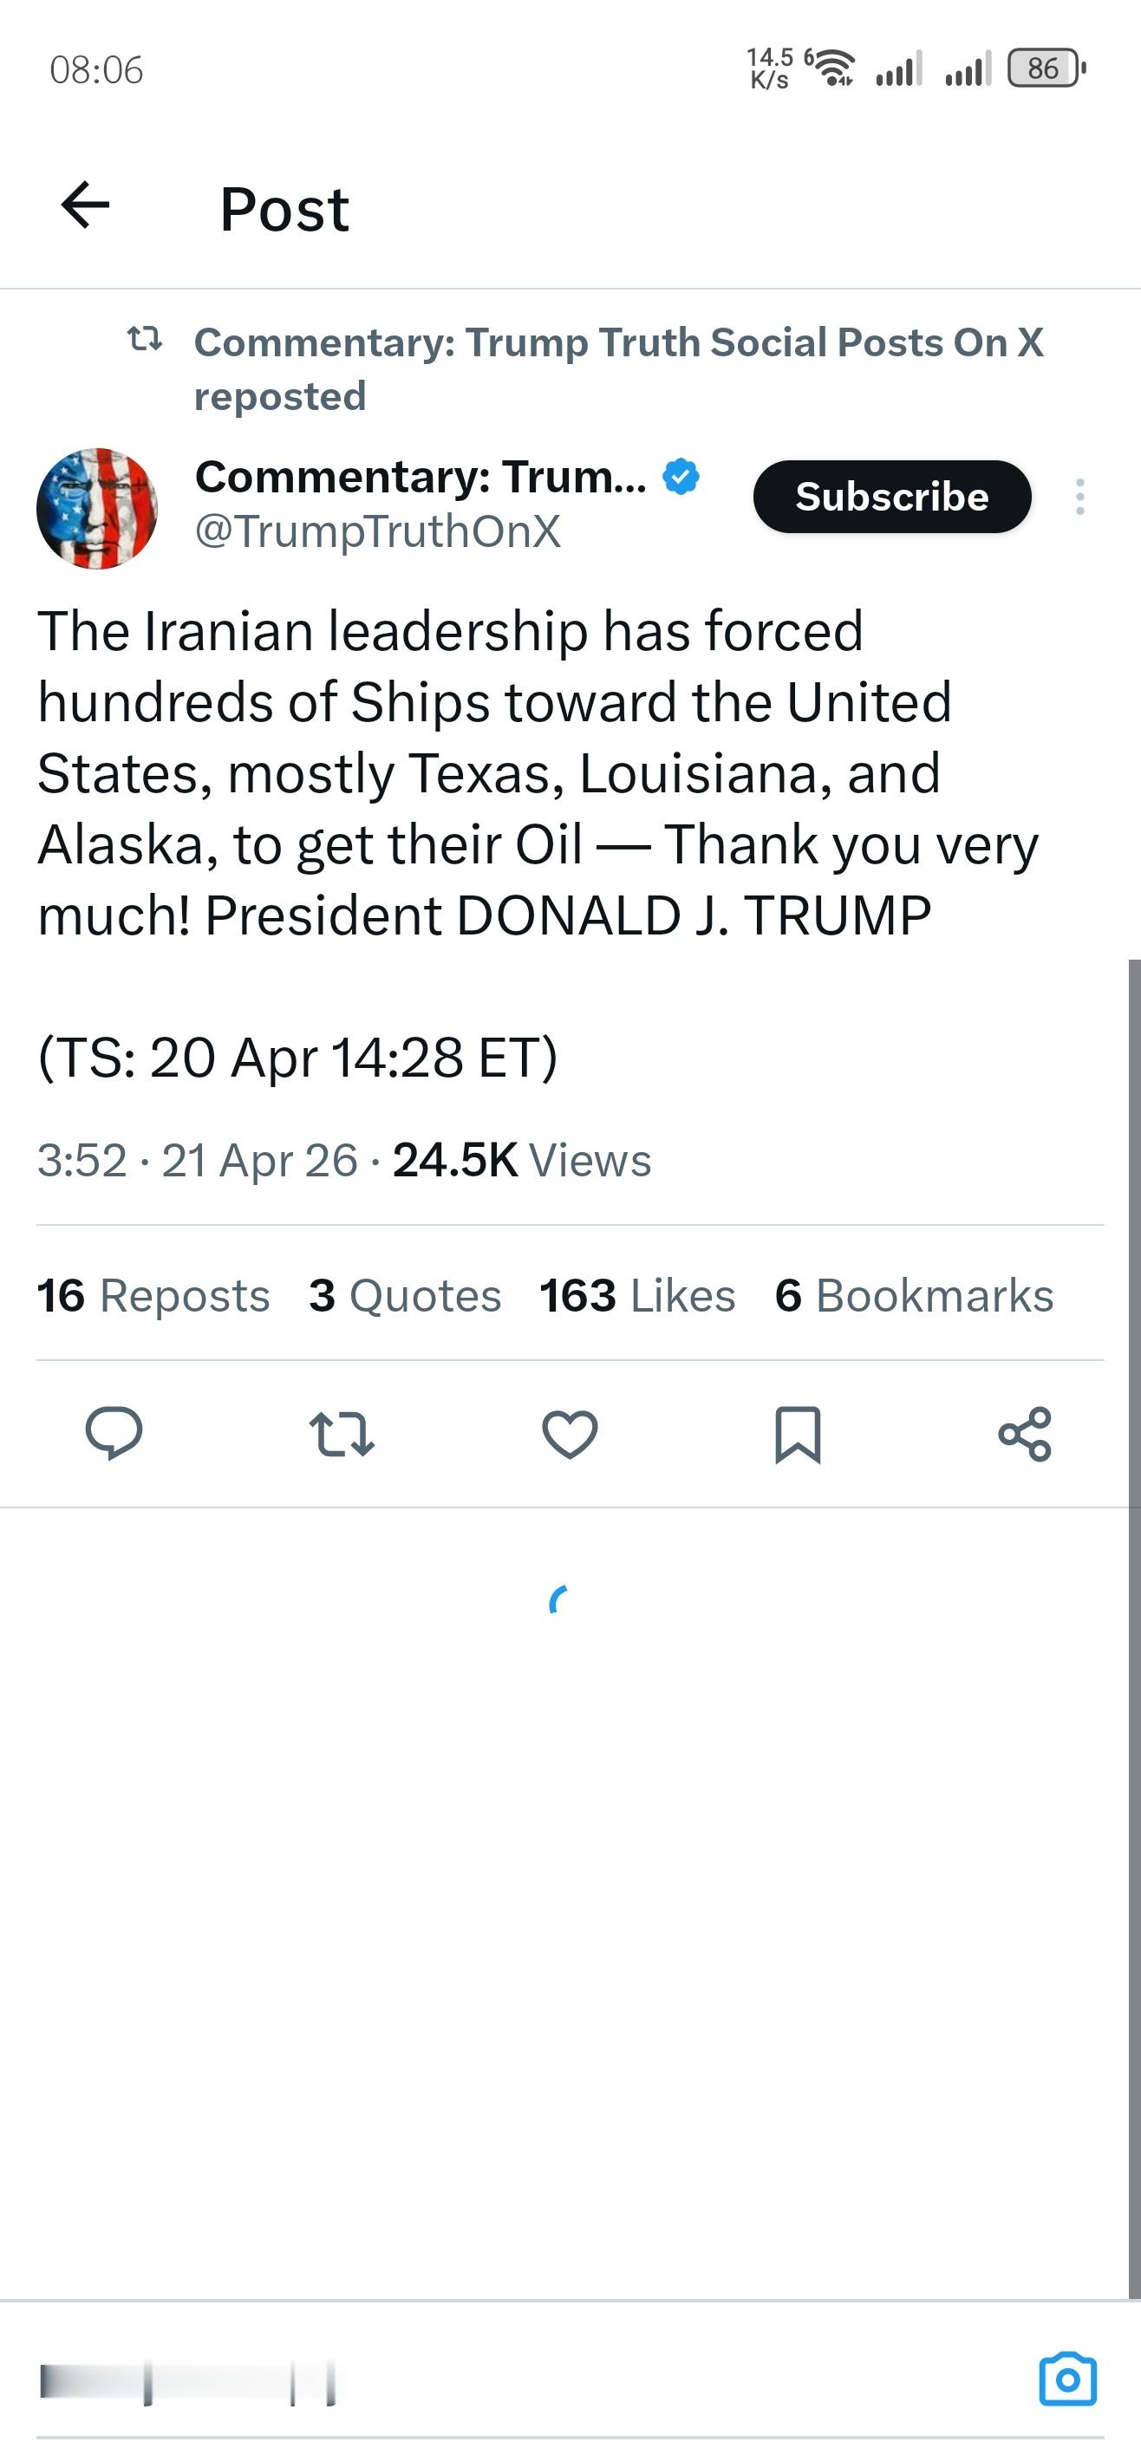
Task: View the 3 Quotes list
Action: [x=405, y=1295]
